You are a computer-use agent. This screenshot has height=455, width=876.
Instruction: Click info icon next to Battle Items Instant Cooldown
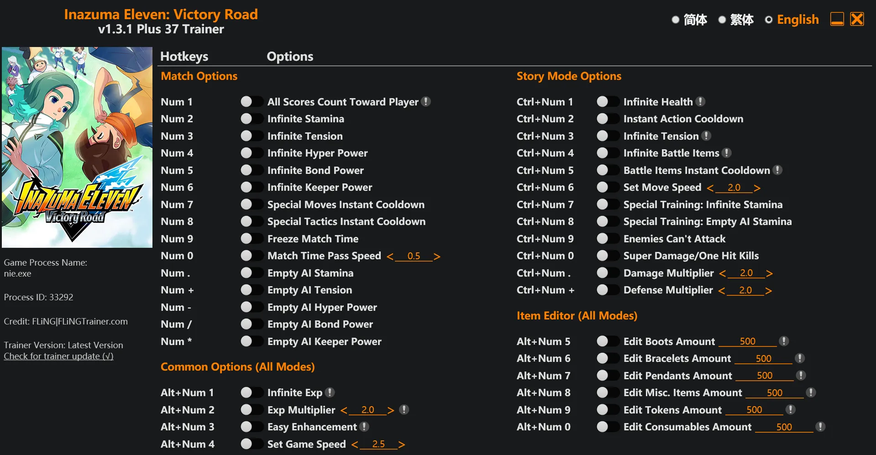[778, 170]
